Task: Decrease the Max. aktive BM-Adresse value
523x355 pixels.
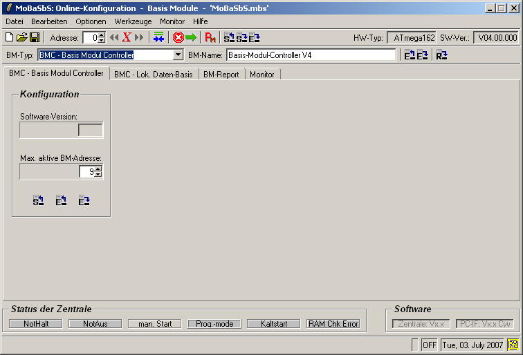Action: (x=98, y=175)
